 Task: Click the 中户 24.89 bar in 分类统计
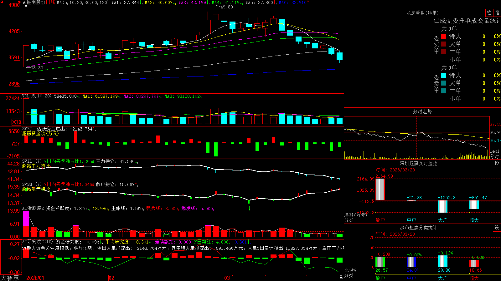click(411, 262)
